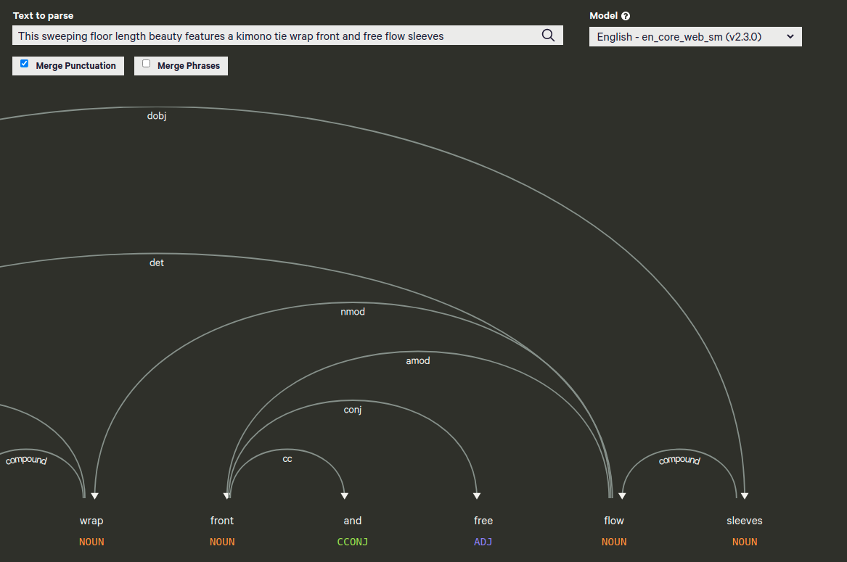Click the "compound" label left of wrap
Image resolution: width=847 pixels, height=562 pixels.
tap(26, 460)
